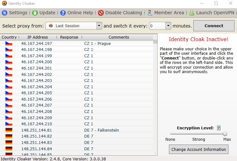Click the Settings toolbar icon
The height and width of the screenshot is (161, 237).
coord(4,13)
